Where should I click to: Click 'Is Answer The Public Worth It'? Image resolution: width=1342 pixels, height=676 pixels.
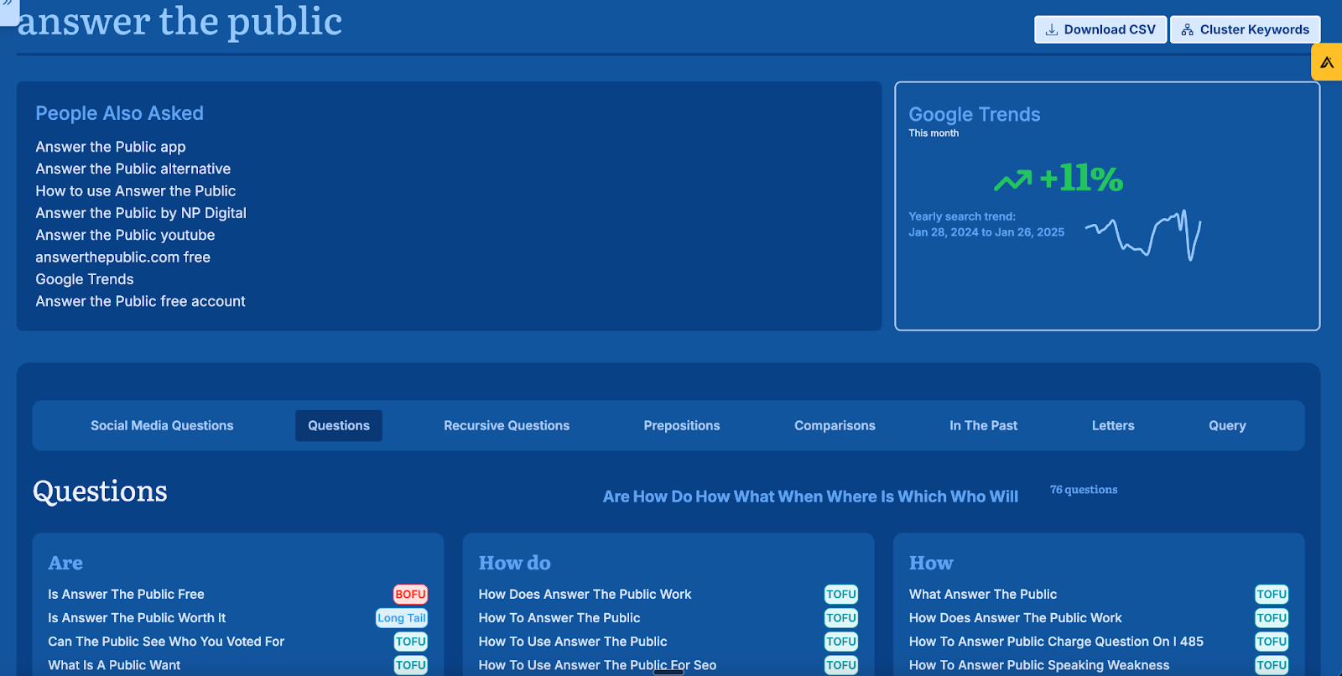137,617
